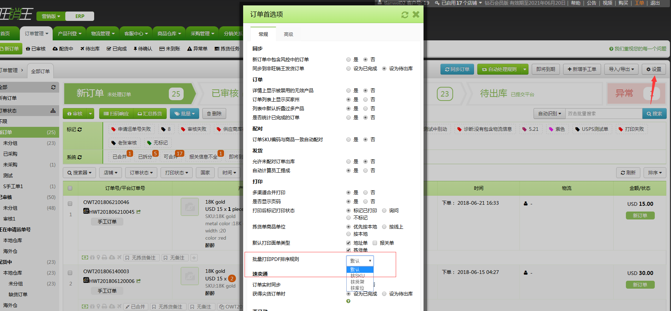The width and height of the screenshot is (671, 311).
Task: Choose 按货架 in the sort rule list
Action: pos(360,282)
